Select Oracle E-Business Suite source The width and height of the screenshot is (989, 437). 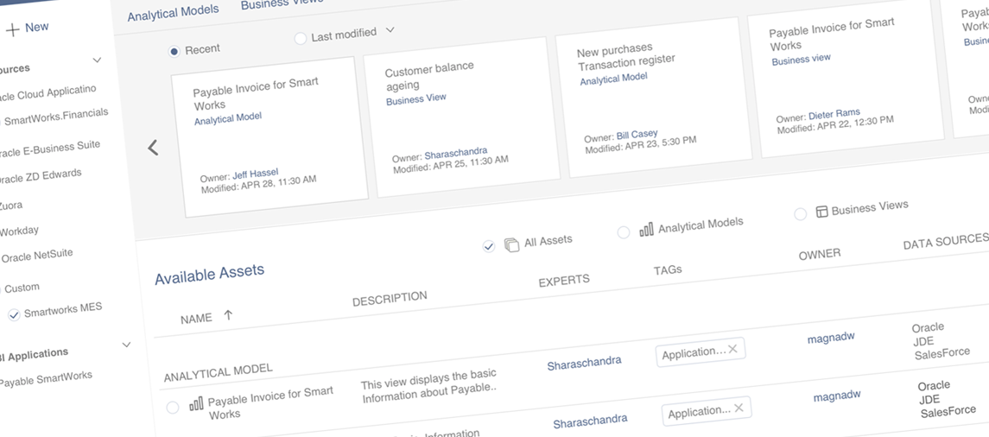click(49, 149)
